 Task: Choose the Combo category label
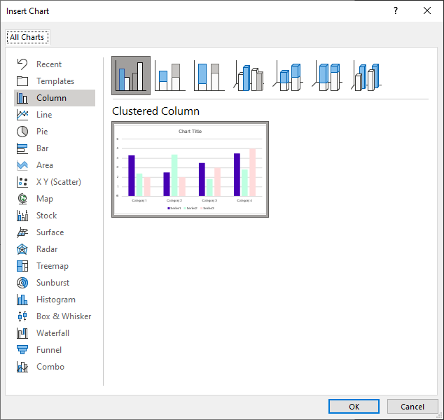tap(50, 367)
